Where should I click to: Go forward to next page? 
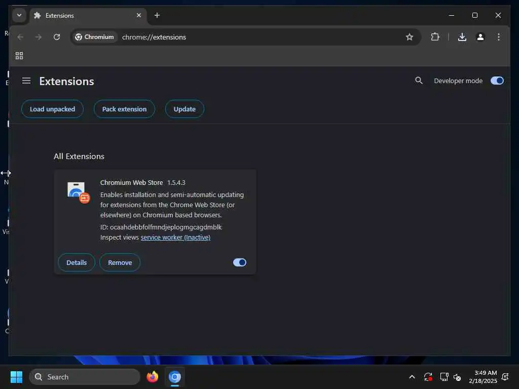(39, 36)
